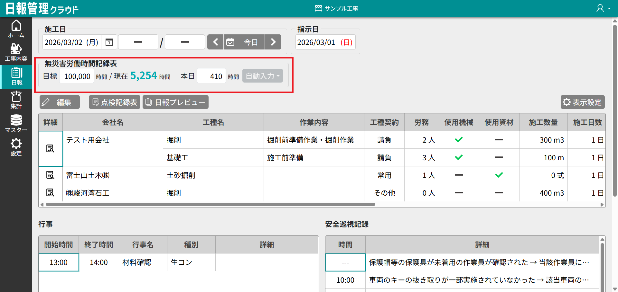Select the 日報 sidebar tab
The width and height of the screenshot is (618, 292).
point(16,76)
